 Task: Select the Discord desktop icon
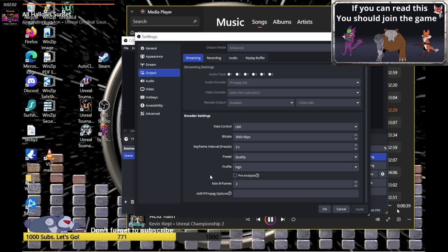click(31, 84)
